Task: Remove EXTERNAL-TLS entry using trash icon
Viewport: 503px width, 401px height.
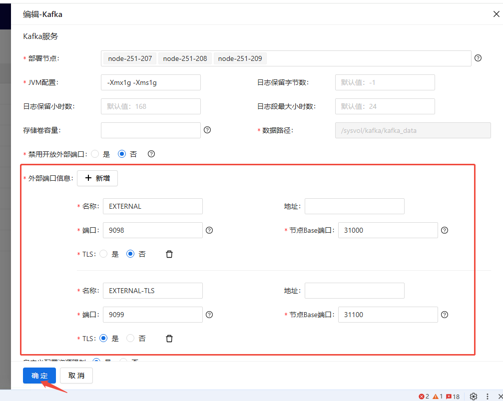Action: (169, 338)
